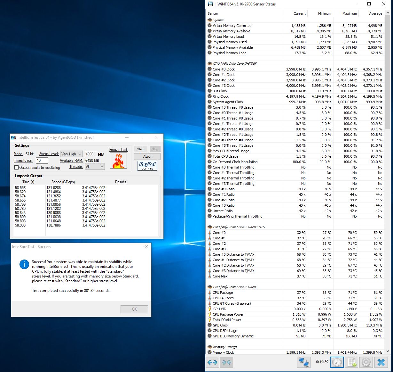This screenshot has height=372, width=393.
Task: Click the thermometer icon beside Core #2
Action: click(210, 244)
